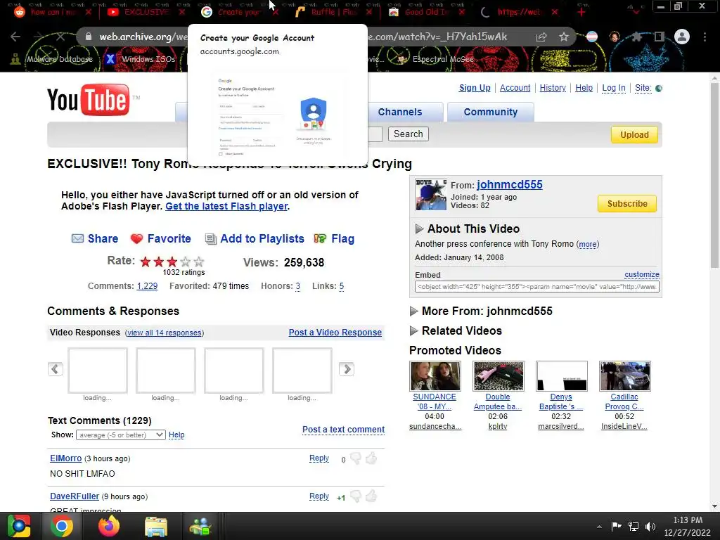720x540 pixels.
Task: Open File Explorer in taskbar
Action: click(x=156, y=526)
